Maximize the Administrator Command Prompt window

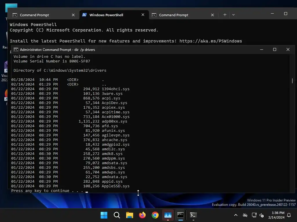point(275,49)
